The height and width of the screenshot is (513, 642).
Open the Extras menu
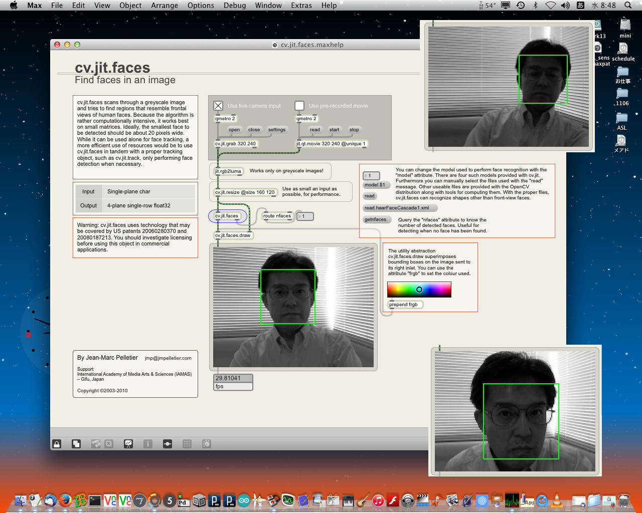(x=301, y=6)
